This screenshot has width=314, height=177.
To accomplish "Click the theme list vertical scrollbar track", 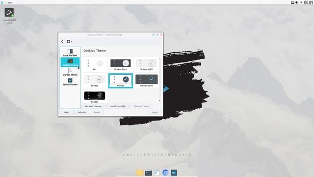I will pos(160,78).
